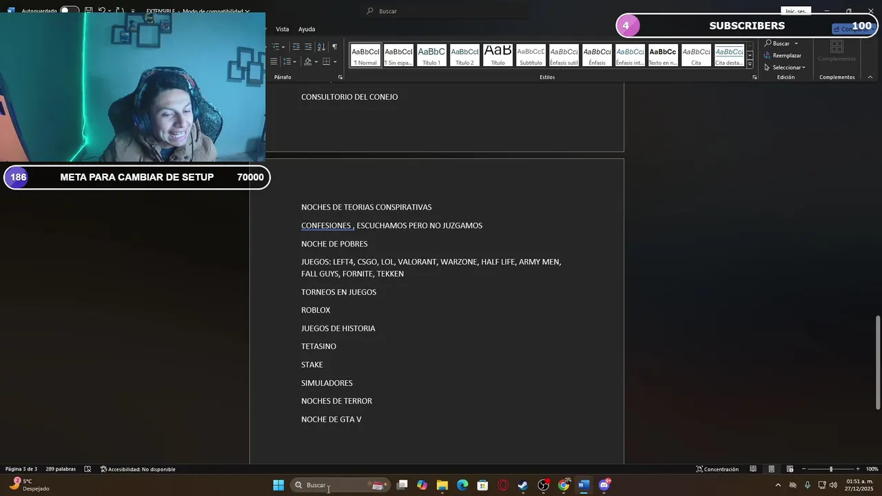Image resolution: width=882 pixels, height=496 pixels.
Task: Open the Párrafo dialog launcher
Action: point(340,77)
